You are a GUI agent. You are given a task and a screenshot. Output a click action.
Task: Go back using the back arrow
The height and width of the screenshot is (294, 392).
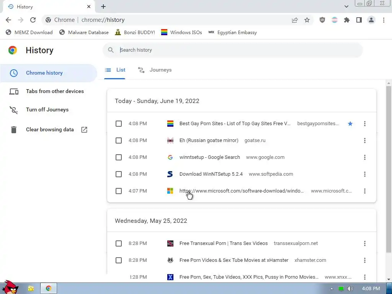[8, 20]
